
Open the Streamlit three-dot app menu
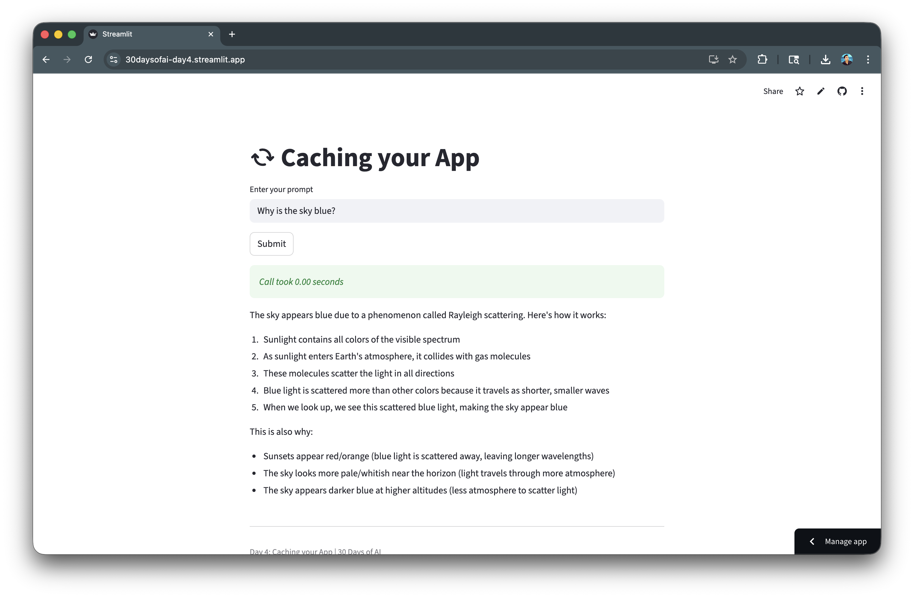[862, 91]
